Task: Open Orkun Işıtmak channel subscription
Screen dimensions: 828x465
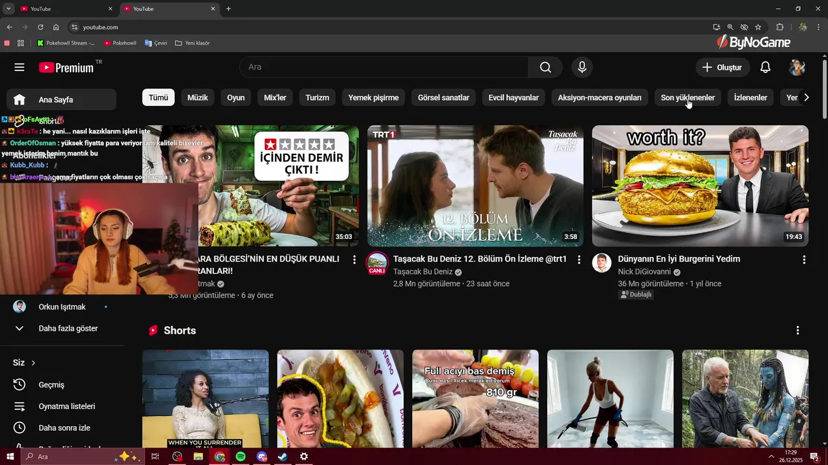Action: (61, 307)
